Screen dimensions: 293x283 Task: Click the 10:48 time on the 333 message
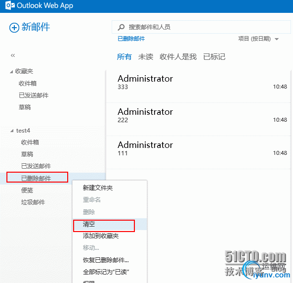point(280,87)
